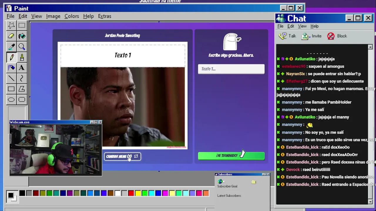Open the View menu in Paint

coord(37,16)
